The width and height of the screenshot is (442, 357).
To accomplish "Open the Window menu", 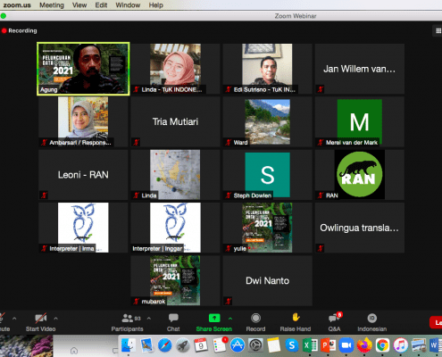I will tap(128, 5).
